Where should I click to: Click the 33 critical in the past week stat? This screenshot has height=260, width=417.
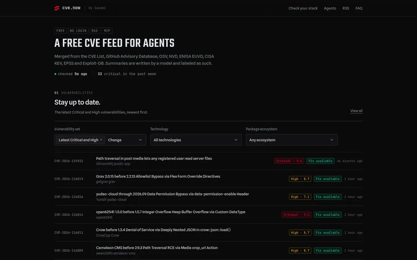[x=127, y=74]
